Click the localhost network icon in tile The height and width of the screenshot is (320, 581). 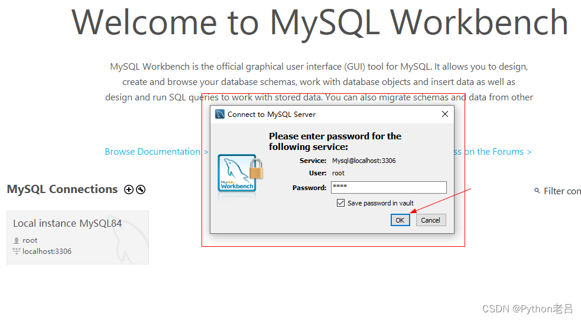coord(17,251)
